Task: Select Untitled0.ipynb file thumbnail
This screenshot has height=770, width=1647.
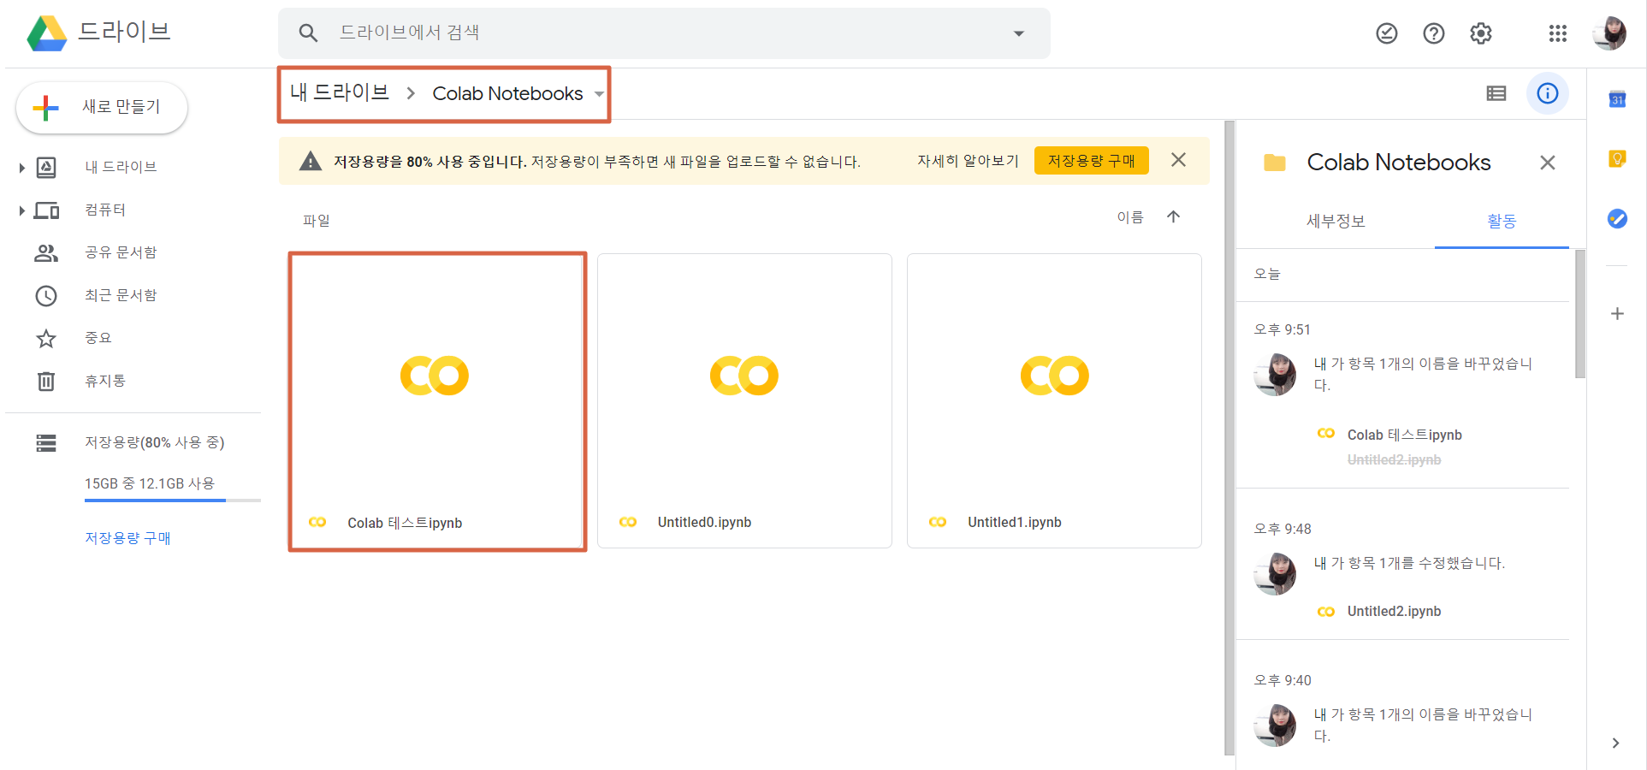Action: pyautogui.click(x=744, y=376)
